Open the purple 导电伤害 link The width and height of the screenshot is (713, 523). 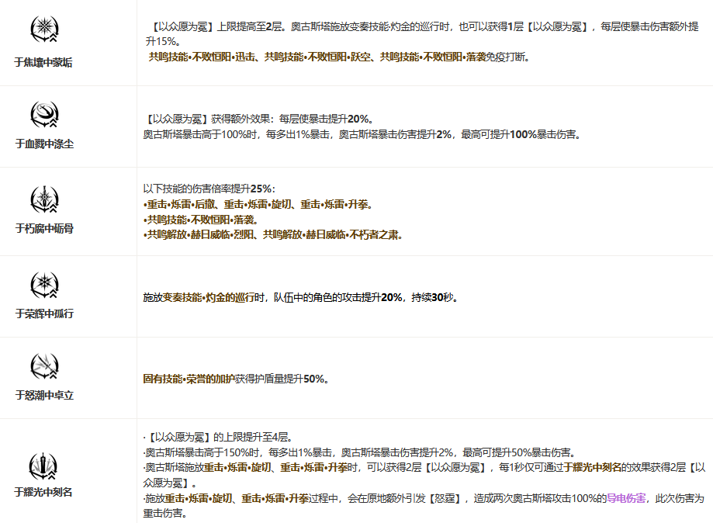pyautogui.click(x=625, y=498)
